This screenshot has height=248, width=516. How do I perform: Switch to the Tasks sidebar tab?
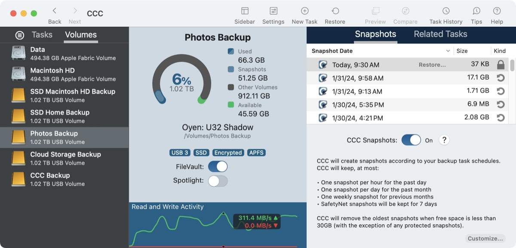[42, 35]
